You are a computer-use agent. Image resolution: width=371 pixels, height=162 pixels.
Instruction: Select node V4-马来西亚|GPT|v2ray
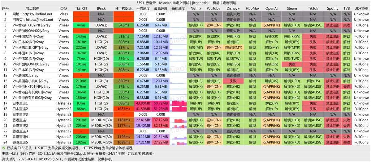30,48
